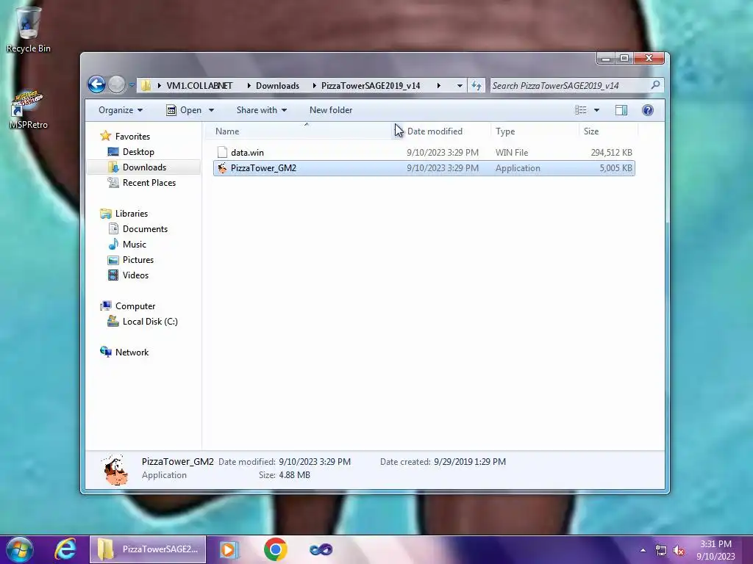The height and width of the screenshot is (564, 753).
Task: Select Favorites in the navigation pane
Action: pos(125,136)
